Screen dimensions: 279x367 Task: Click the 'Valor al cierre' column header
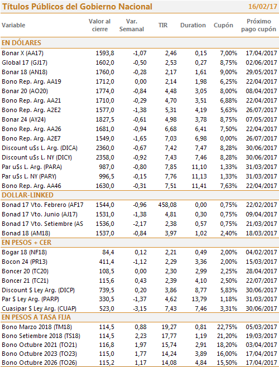(99, 25)
